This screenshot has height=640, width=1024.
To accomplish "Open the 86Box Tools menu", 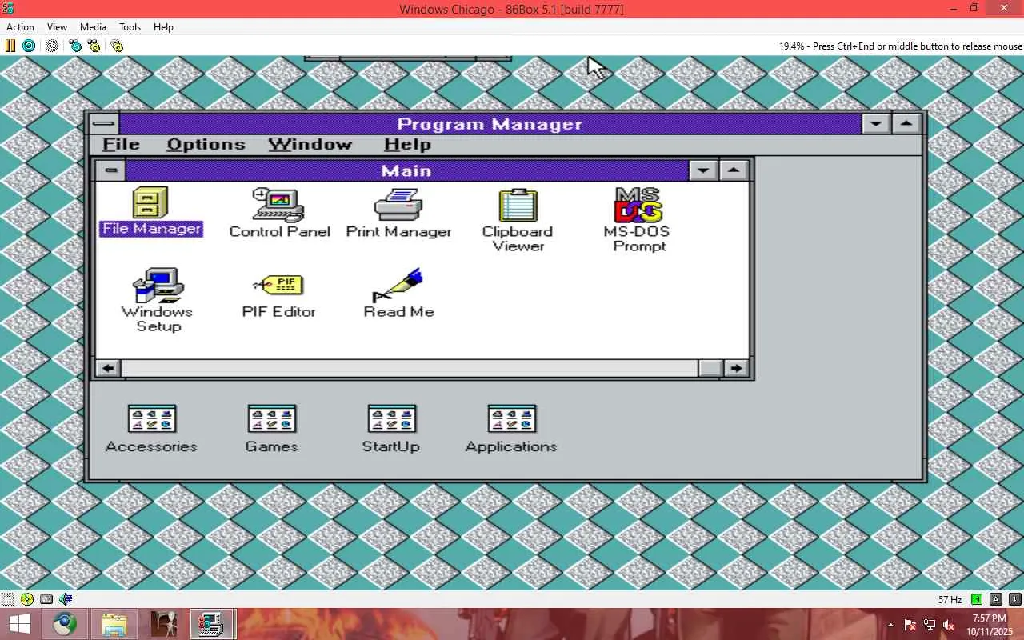I will [130, 26].
